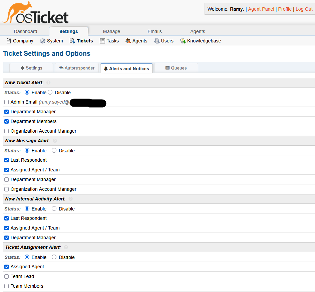This screenshot has width=315, height=292.
Task: Click the Company icon in the settings submenu
Action: pos(9,41)
